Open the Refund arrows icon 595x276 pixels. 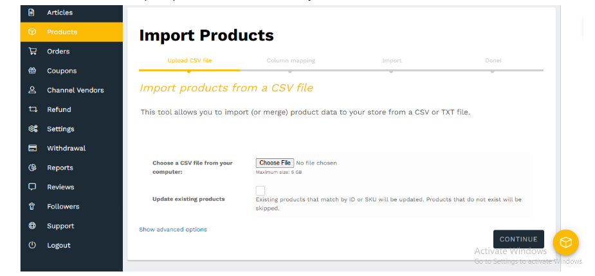coord(33,109)
